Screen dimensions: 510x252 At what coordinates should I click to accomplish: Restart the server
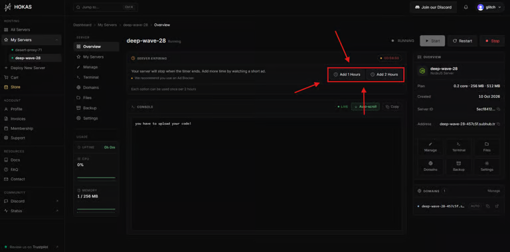(x=462, y=41)
